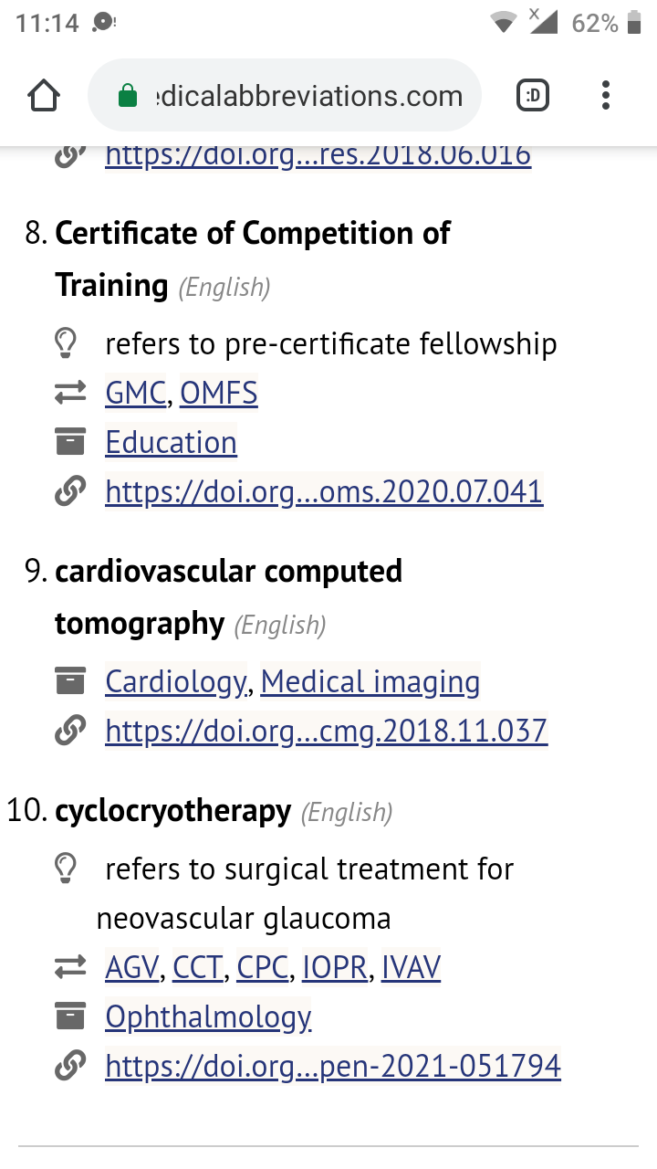
Task: Open the GMC abbreviation link
Action: pyautogui.click(x=135, y=394)
